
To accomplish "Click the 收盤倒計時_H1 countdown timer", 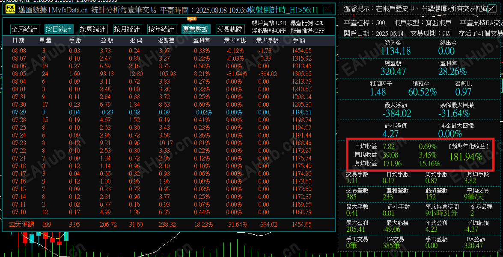I will (x=284, y=10).
